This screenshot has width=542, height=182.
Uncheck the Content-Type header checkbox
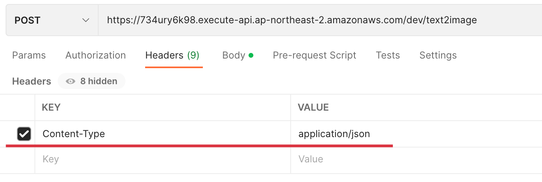tap(24, 134)
